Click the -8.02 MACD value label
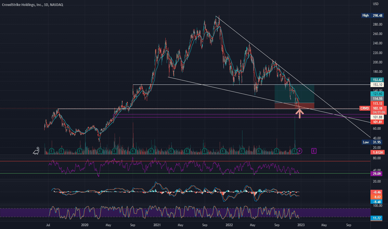Image resolution: width=388 pixels, height=229 pixels. pos(377,197)
